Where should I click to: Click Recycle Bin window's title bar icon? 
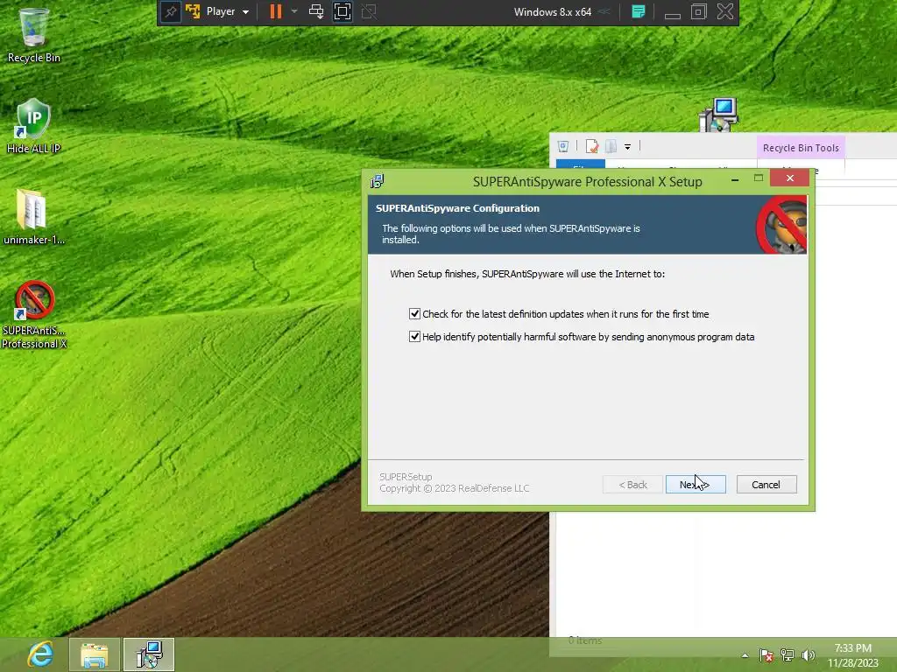click(563, 147)
